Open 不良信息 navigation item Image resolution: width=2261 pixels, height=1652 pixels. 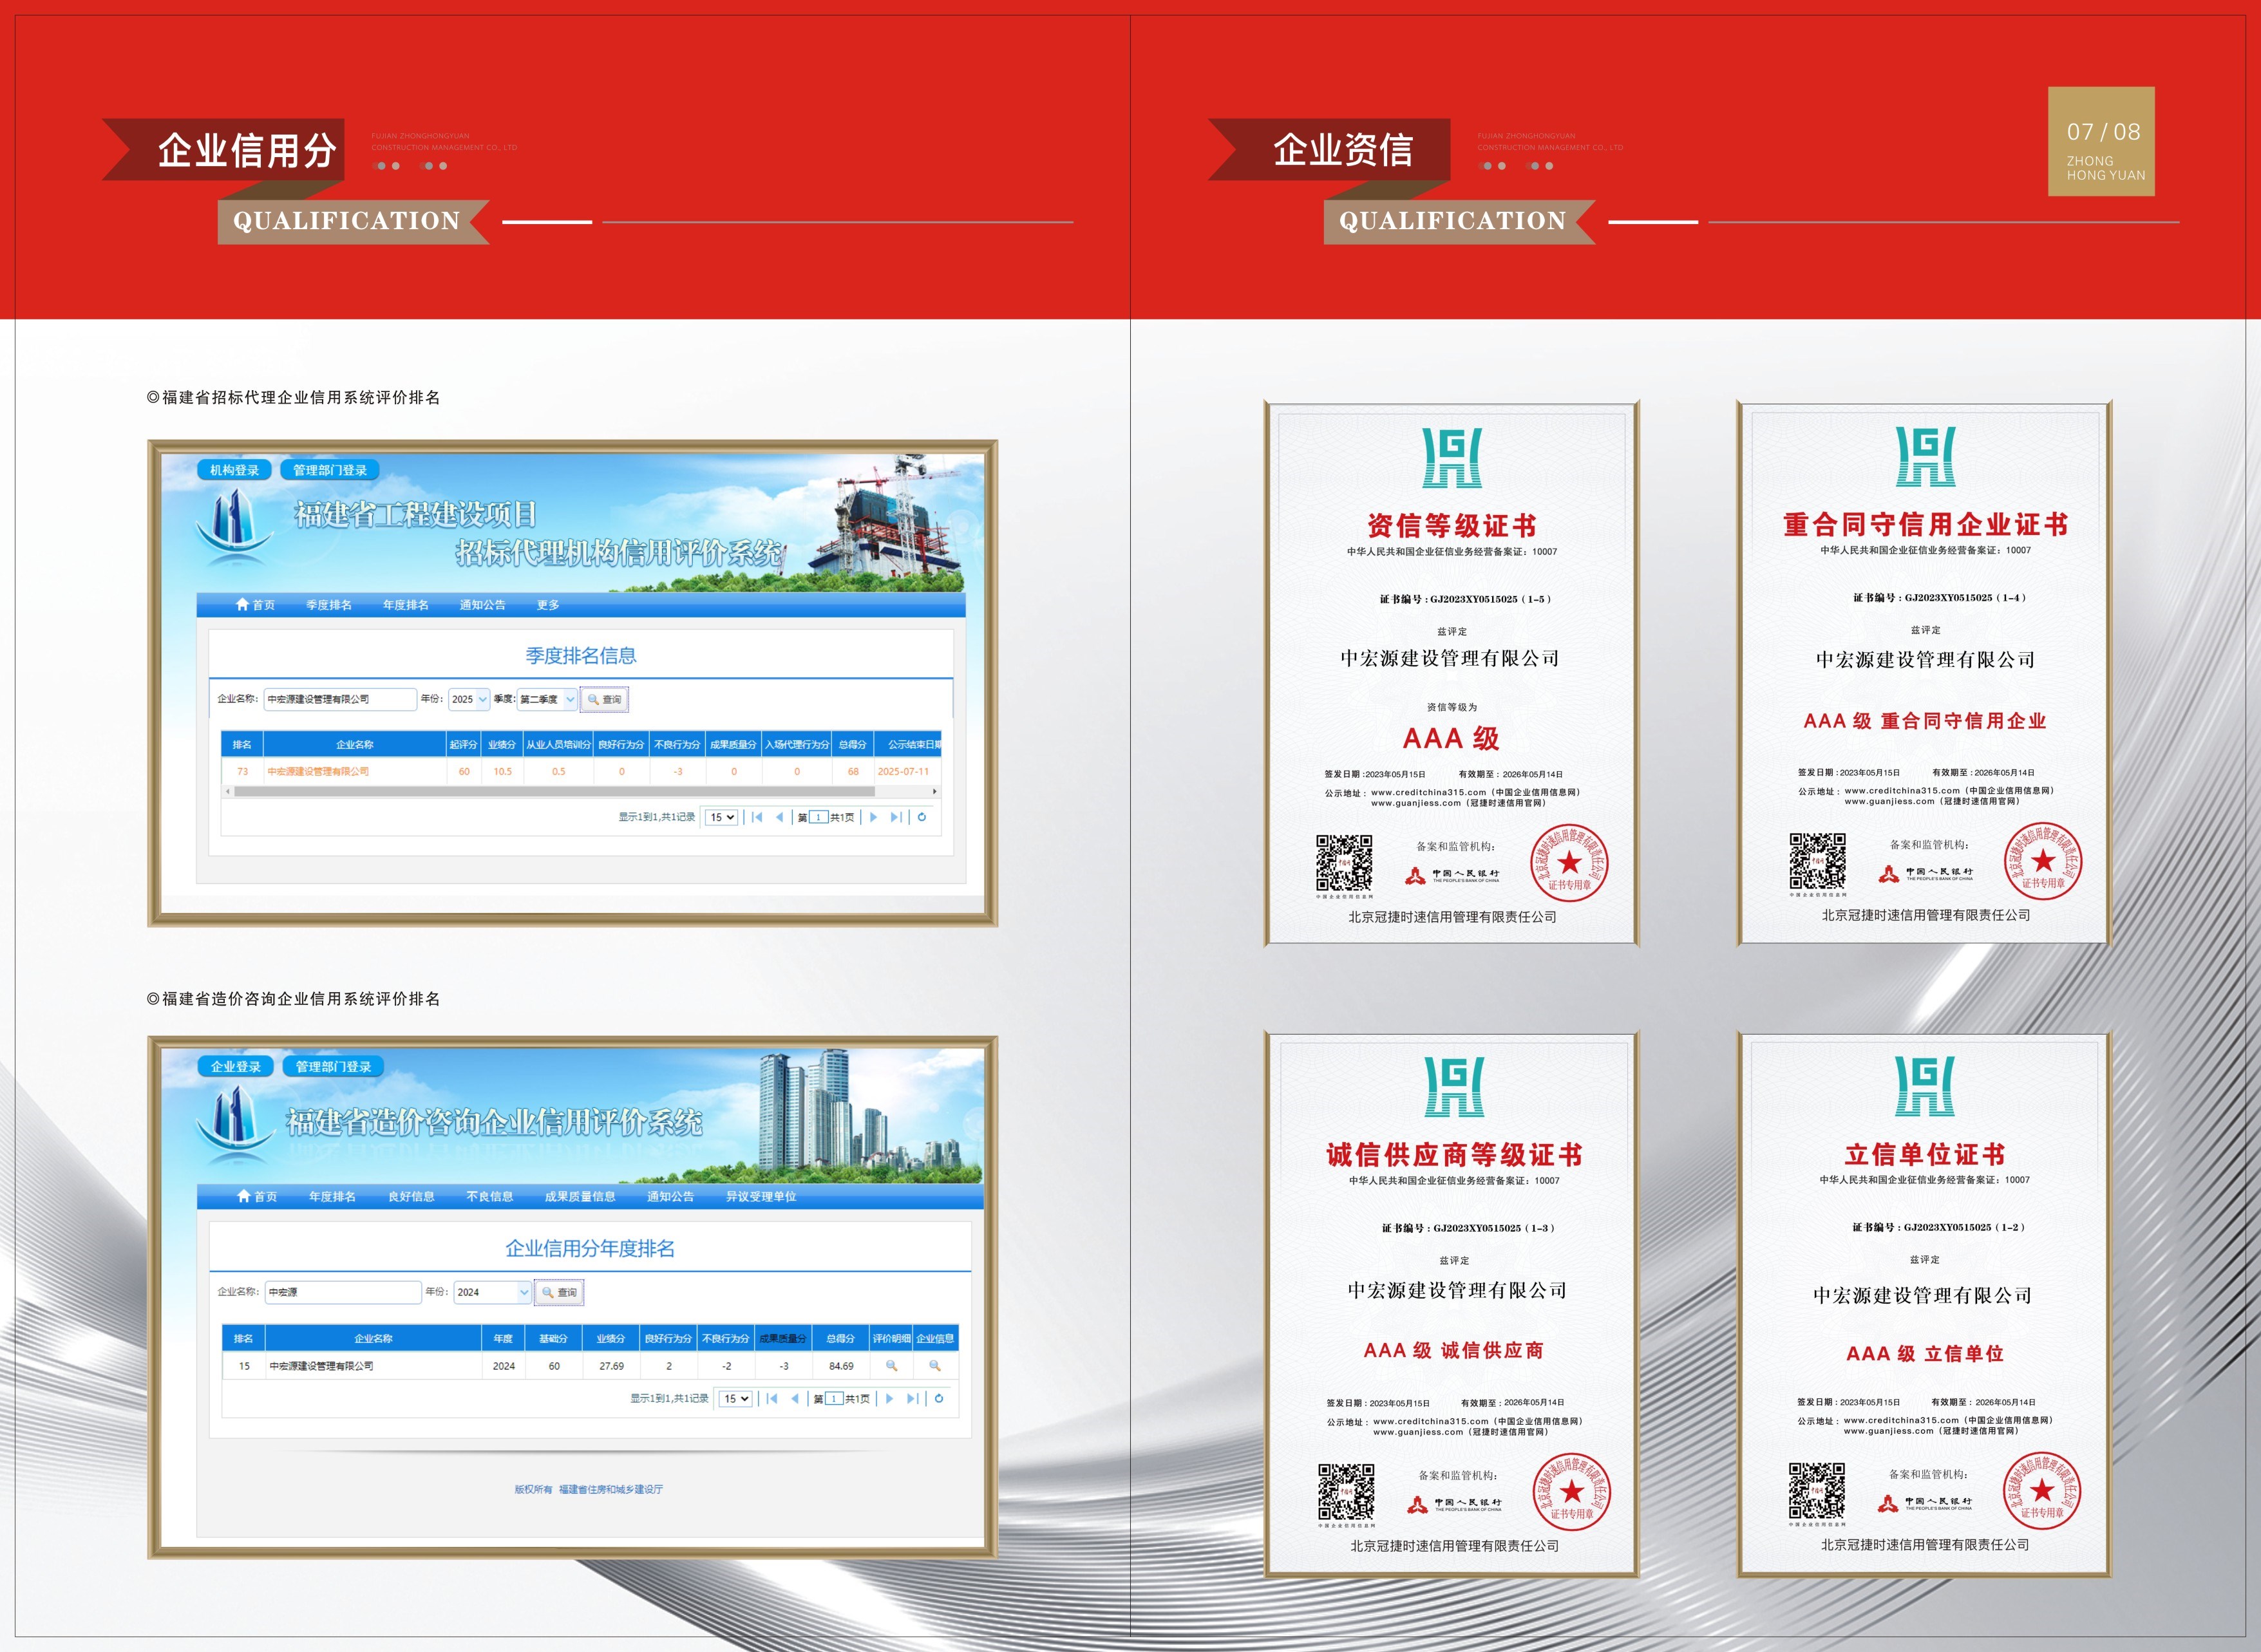pyautogui.click(x=490, y=1196)
